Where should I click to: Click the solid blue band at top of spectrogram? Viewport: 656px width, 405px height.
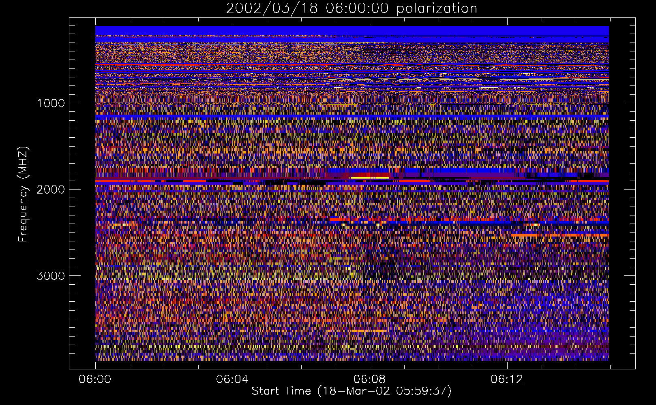(x=352, y=31)
